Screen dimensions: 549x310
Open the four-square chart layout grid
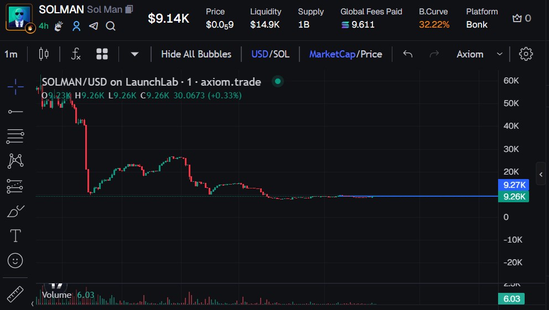click(102, 54)
